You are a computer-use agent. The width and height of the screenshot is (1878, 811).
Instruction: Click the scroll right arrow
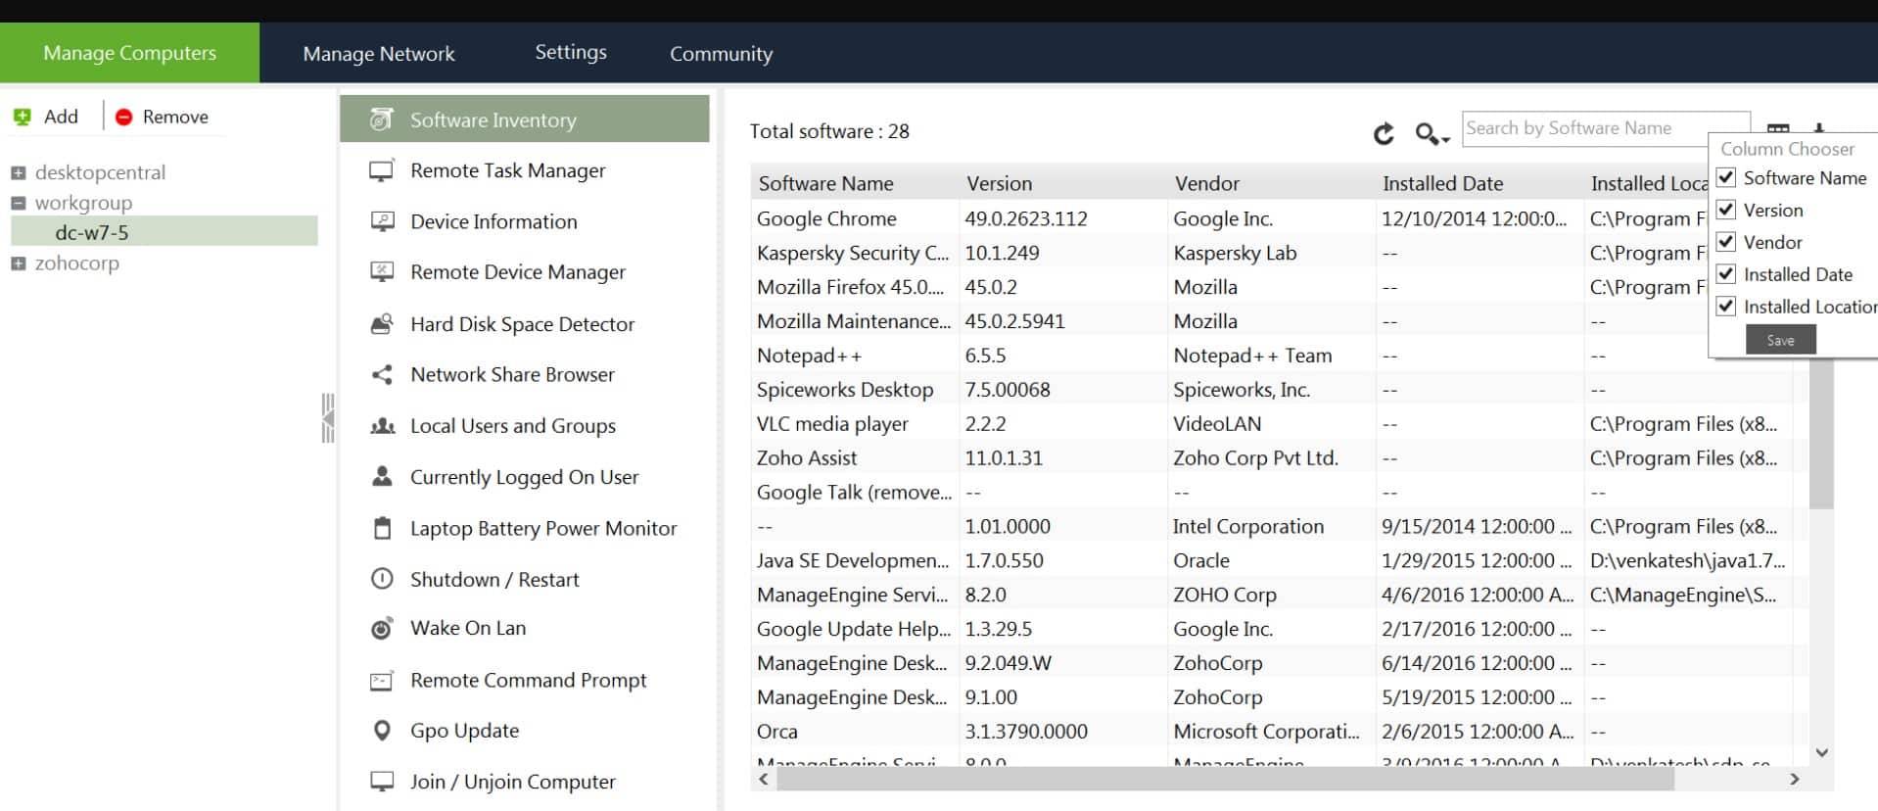point(1795,780)
